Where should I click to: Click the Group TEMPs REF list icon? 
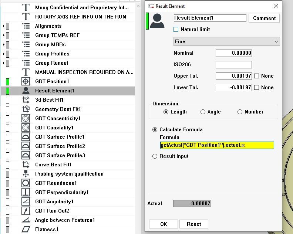point(26,35)
